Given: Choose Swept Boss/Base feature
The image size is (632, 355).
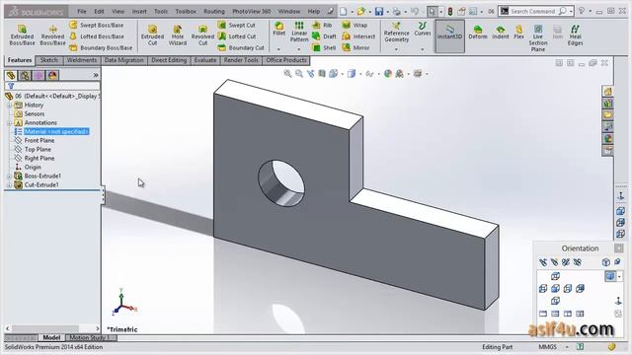Looking at the screenshot, I should (x=97, y=25).
